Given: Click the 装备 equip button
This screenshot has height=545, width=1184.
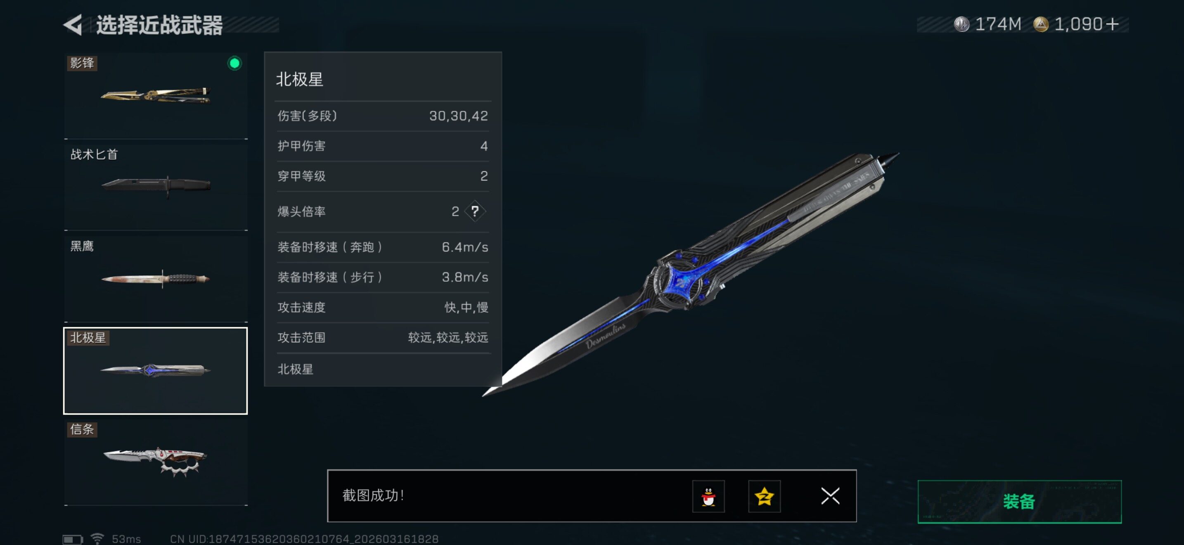Looking at the screenshot, I should pyautogui.click(x=1019, y=501).
